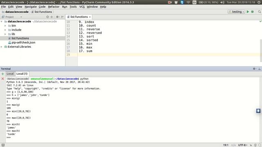Select the lib folder row
262x147 pixels.
pos(33,34)
